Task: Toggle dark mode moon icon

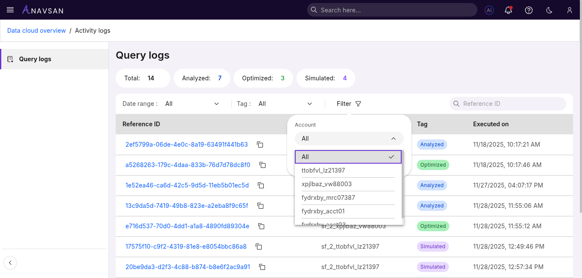Action: pyautogui.click(x=549, y=10)
